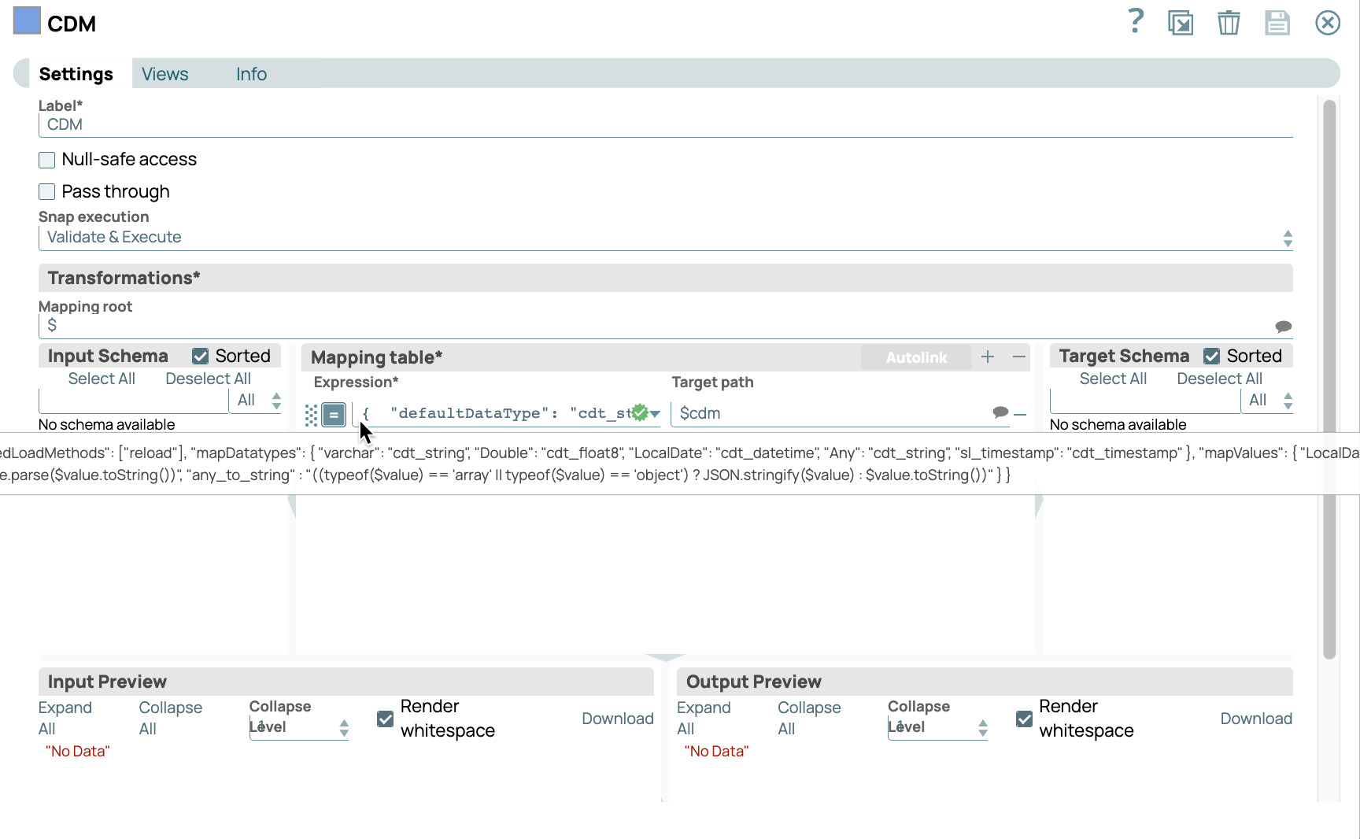This screenshot has height=839, width=1360.
Task: Click the CDM blue color square
Action: point(27,21)
